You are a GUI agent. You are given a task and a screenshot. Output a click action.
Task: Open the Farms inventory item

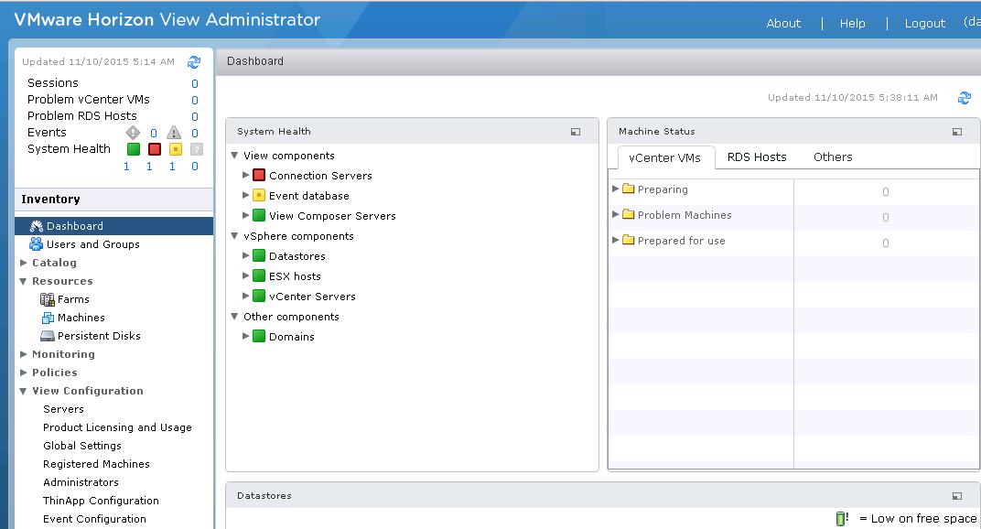73,299
